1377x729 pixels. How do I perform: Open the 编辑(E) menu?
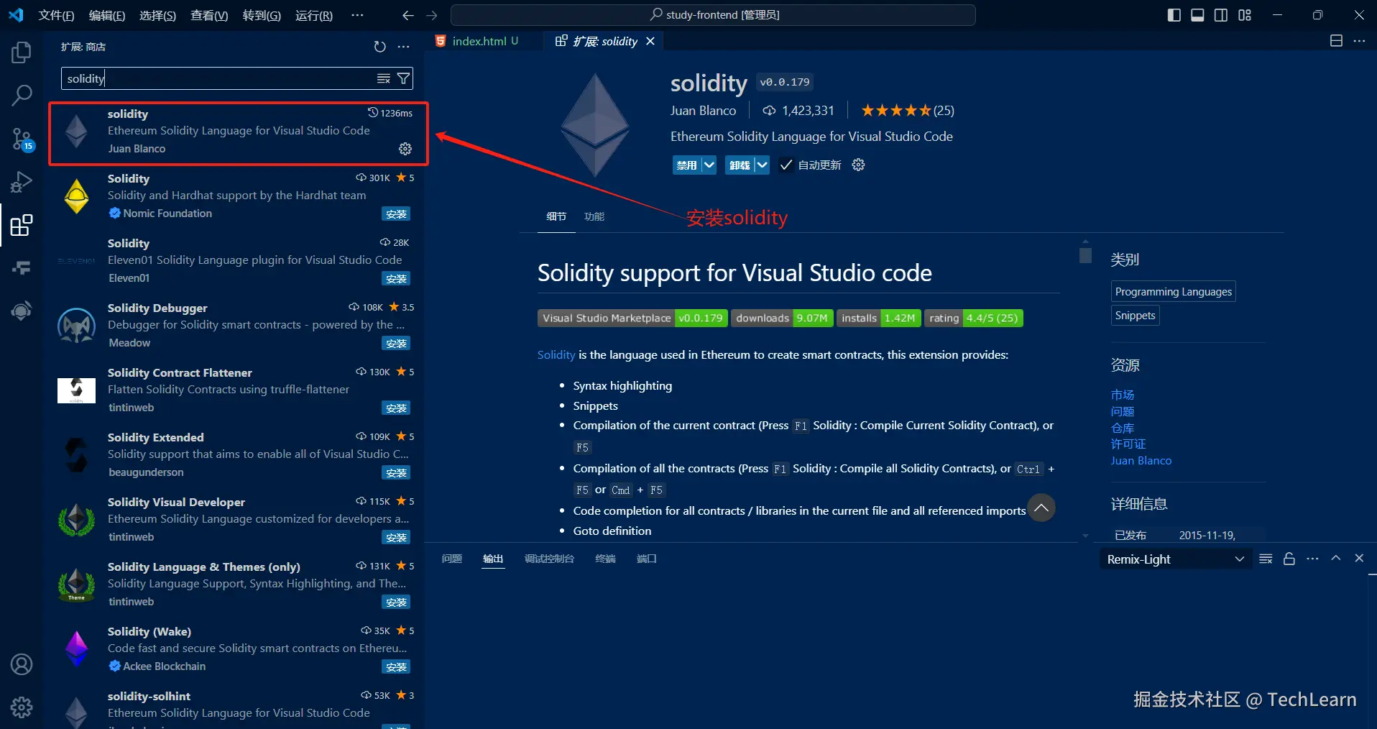point(107,15)
